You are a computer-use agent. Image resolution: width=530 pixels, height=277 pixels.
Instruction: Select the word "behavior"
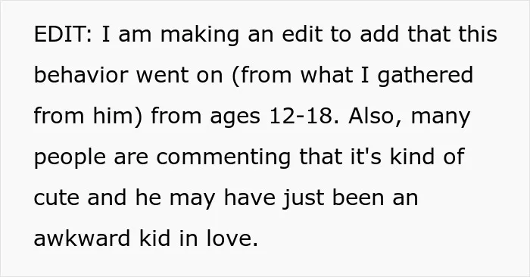coord(81,75)
